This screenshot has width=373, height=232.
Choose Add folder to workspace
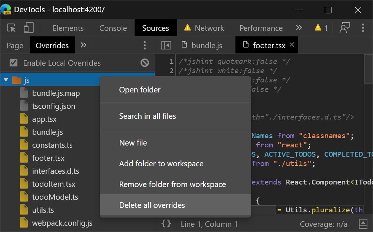click(175, 164)
